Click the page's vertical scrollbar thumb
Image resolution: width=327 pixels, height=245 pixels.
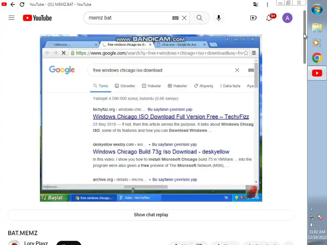(304, 37)
